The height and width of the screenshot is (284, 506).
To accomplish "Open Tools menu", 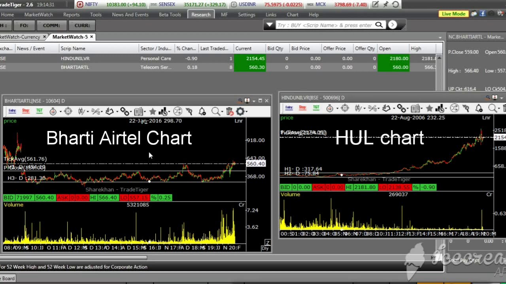I will pos(96,15).
